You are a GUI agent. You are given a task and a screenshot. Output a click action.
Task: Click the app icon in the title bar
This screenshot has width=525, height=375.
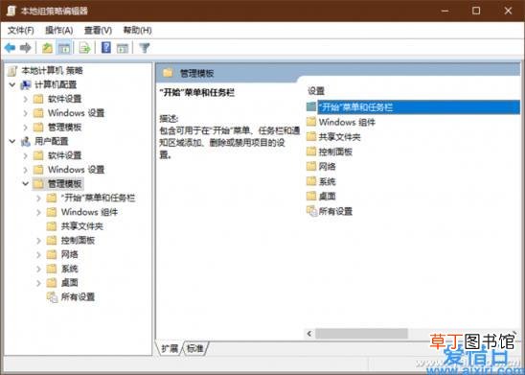(x=11, y=11)
